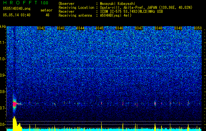Click the 0.9 kHz axis tick label

3,75
